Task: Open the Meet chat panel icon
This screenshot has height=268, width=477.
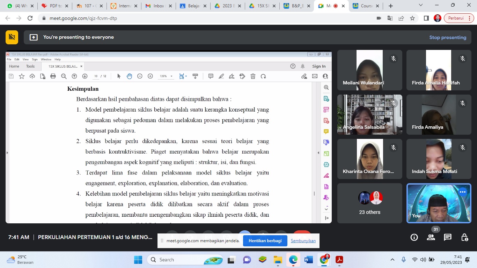Action: (x=448, y=237)
